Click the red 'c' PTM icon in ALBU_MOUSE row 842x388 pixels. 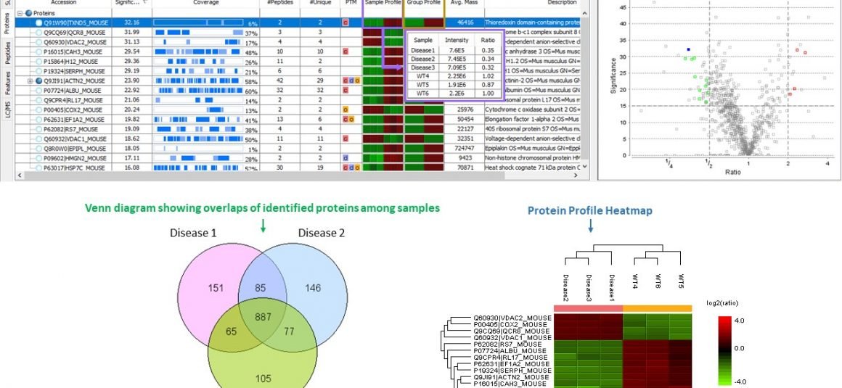pyautogui.click(x=346, y=91)
